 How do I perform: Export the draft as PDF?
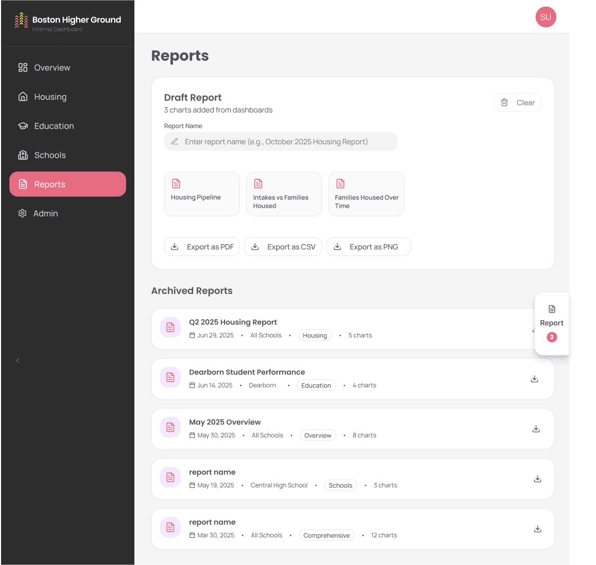[x=202, y=247]
